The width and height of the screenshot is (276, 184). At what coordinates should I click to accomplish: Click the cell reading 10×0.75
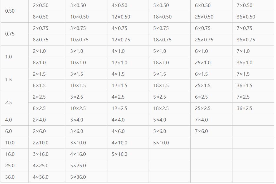[79, 40]
